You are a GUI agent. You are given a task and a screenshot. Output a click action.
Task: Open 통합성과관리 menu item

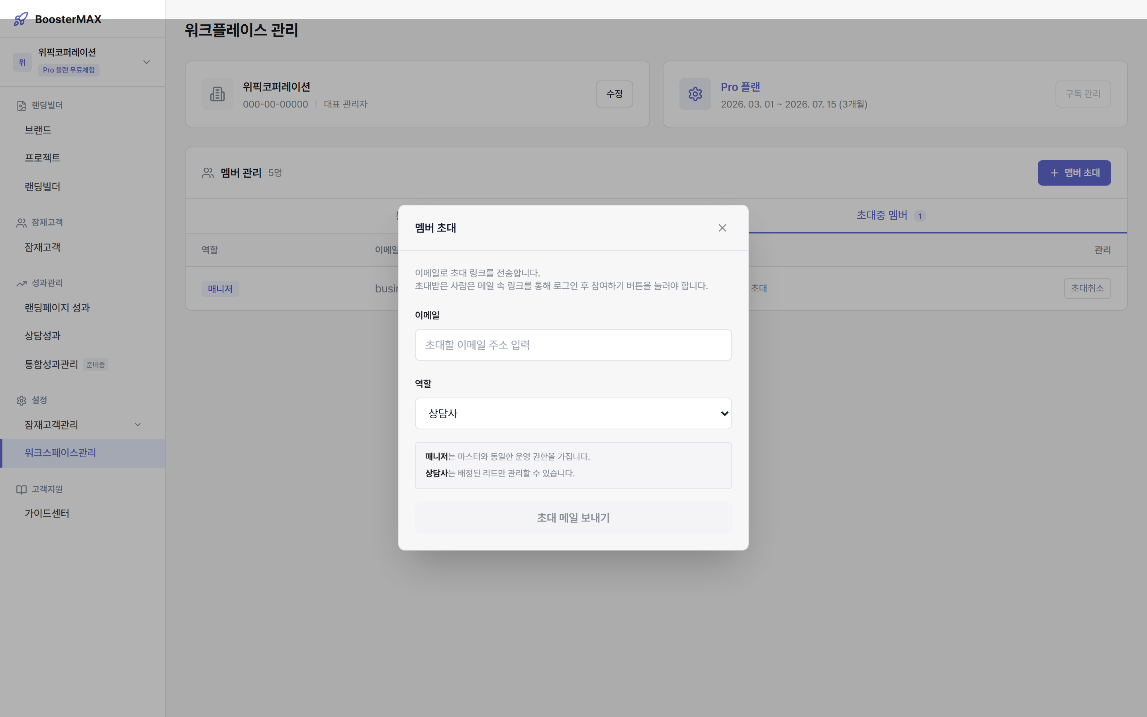[x=51, y=364]
